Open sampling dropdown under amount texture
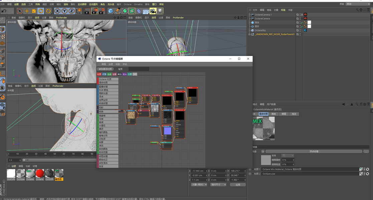 (x=288, y=156)
